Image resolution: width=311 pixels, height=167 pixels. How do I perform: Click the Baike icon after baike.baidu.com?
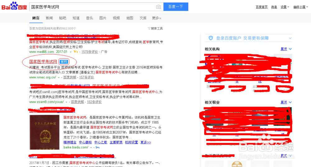point(97,147)
